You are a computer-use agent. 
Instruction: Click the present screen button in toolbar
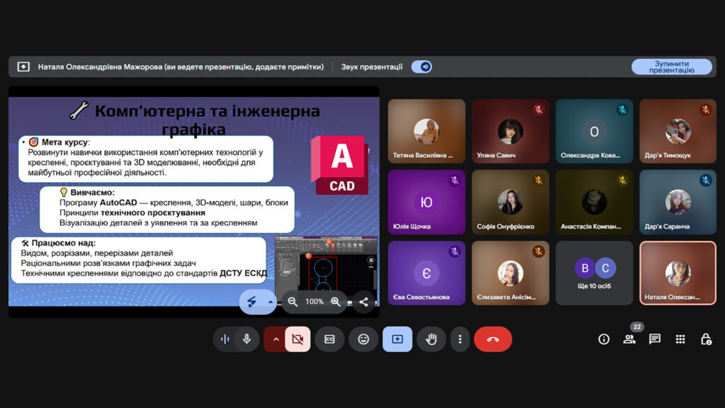tap(397, 339)
